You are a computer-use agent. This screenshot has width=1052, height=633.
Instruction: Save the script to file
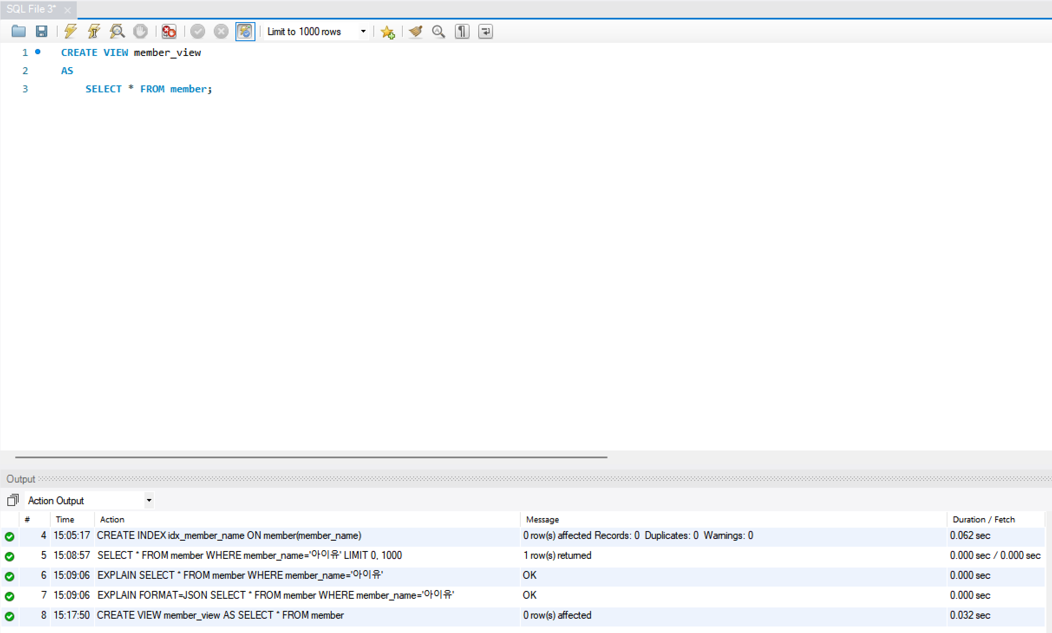point(42,31)
